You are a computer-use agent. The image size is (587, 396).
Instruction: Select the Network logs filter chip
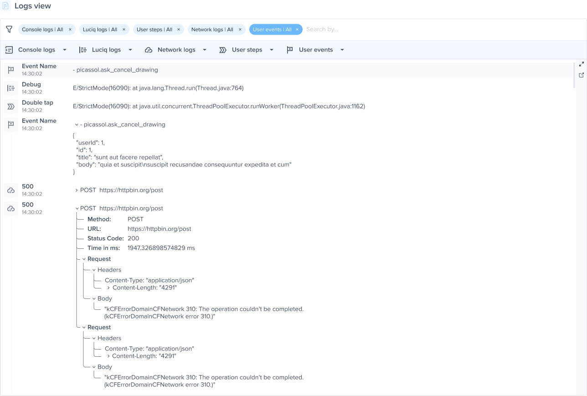click(212, 30)
